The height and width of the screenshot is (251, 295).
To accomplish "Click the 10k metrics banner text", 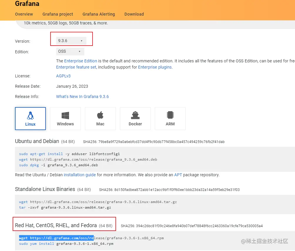I will (66, 23).
